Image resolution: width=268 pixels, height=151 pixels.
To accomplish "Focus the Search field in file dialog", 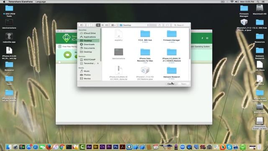I will pos(181,25).
